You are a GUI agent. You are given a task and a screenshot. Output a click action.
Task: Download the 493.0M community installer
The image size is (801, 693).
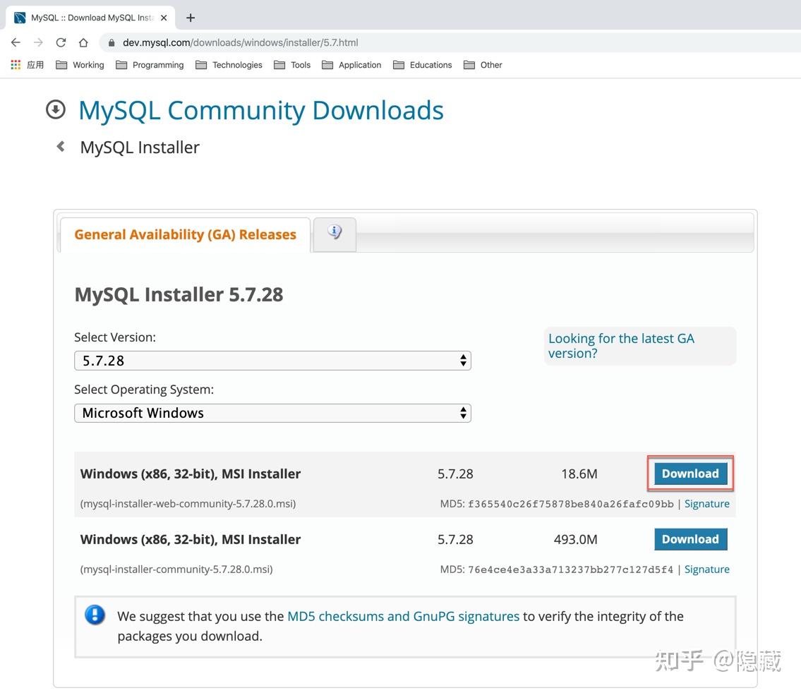click(x=689, y=539)
